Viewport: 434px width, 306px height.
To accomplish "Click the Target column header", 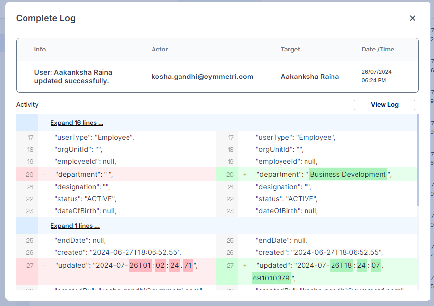I will click(290, 50).
